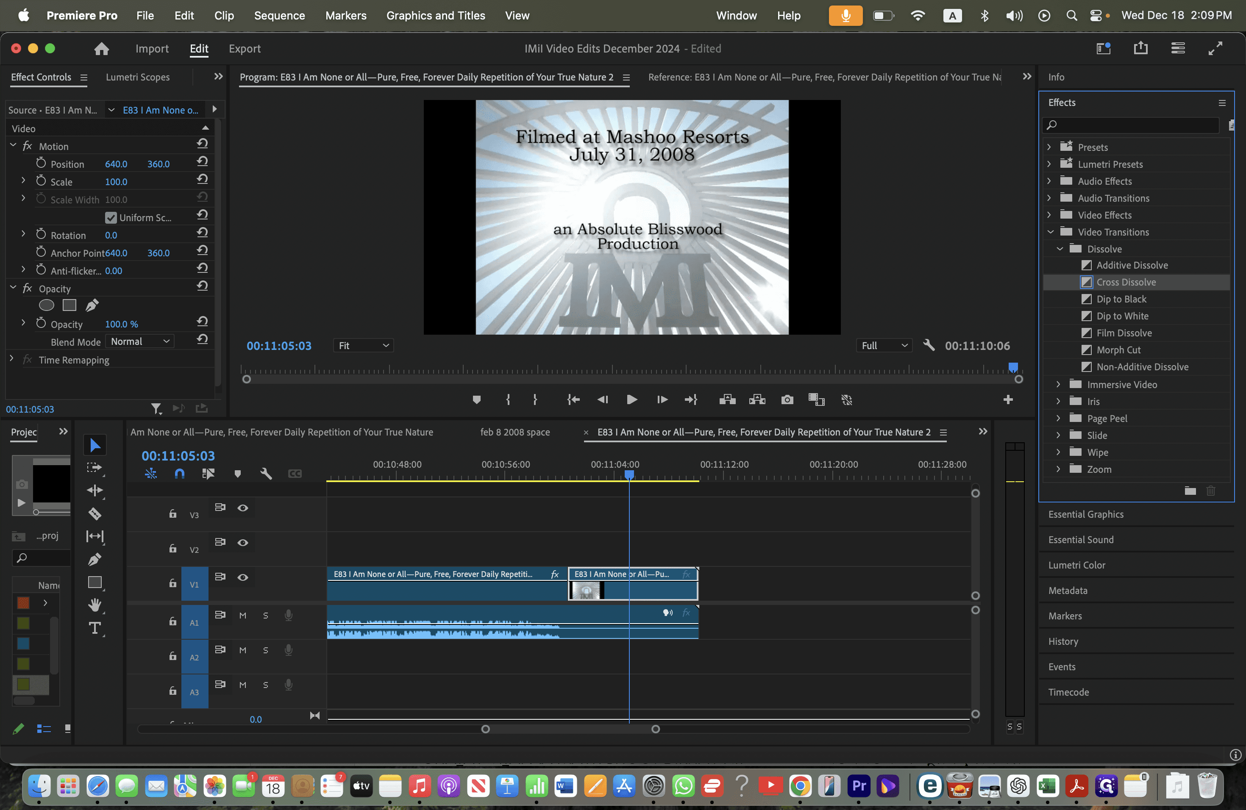
Task: Select the Track Select Forward tool
Action: [x=95, y=468]
